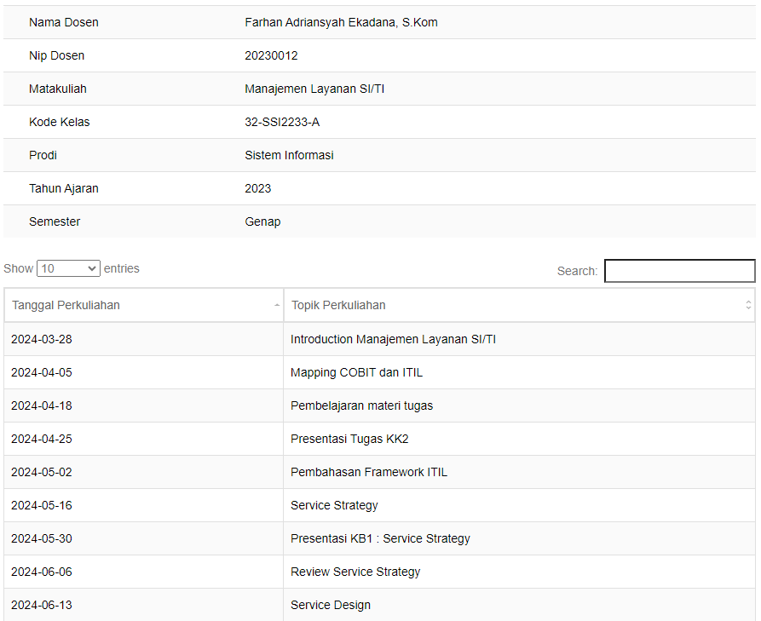Click the Nip Dosen value 20230012
Screen dimensions: 761x621
271,55
